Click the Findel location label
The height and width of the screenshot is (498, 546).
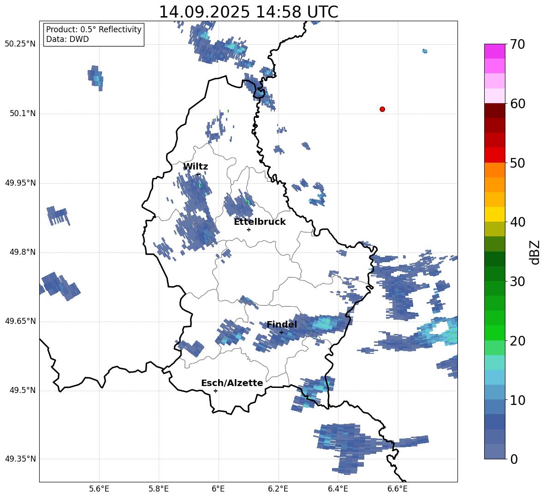pyautogui.click(x=282, y=324)
